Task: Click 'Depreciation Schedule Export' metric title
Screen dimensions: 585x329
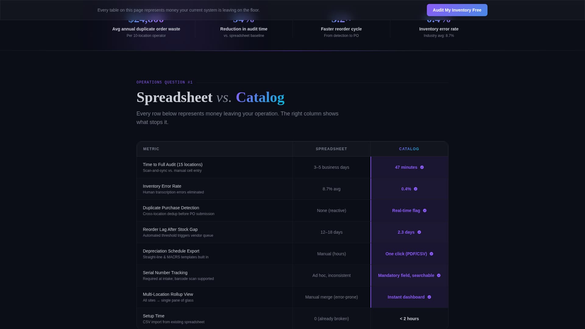Action: (x=171, y=251)
